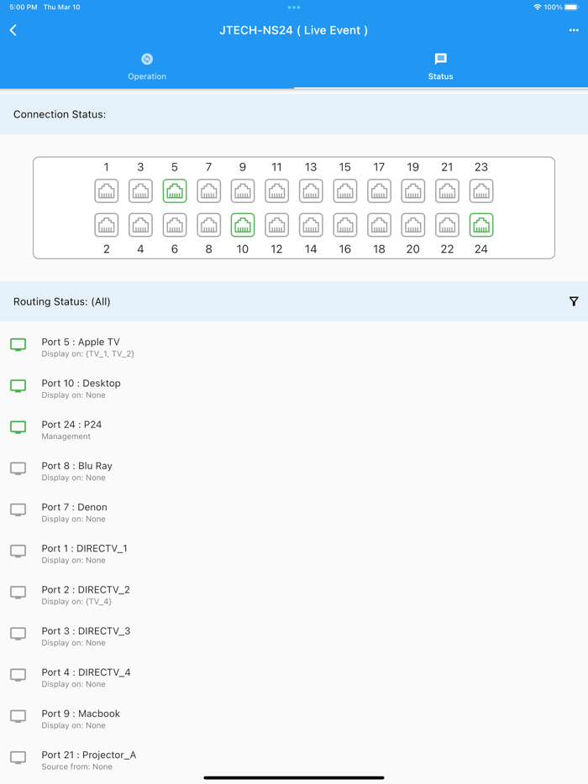Click the port 17 connector icon
588x784 pixels.
point(379,191)
